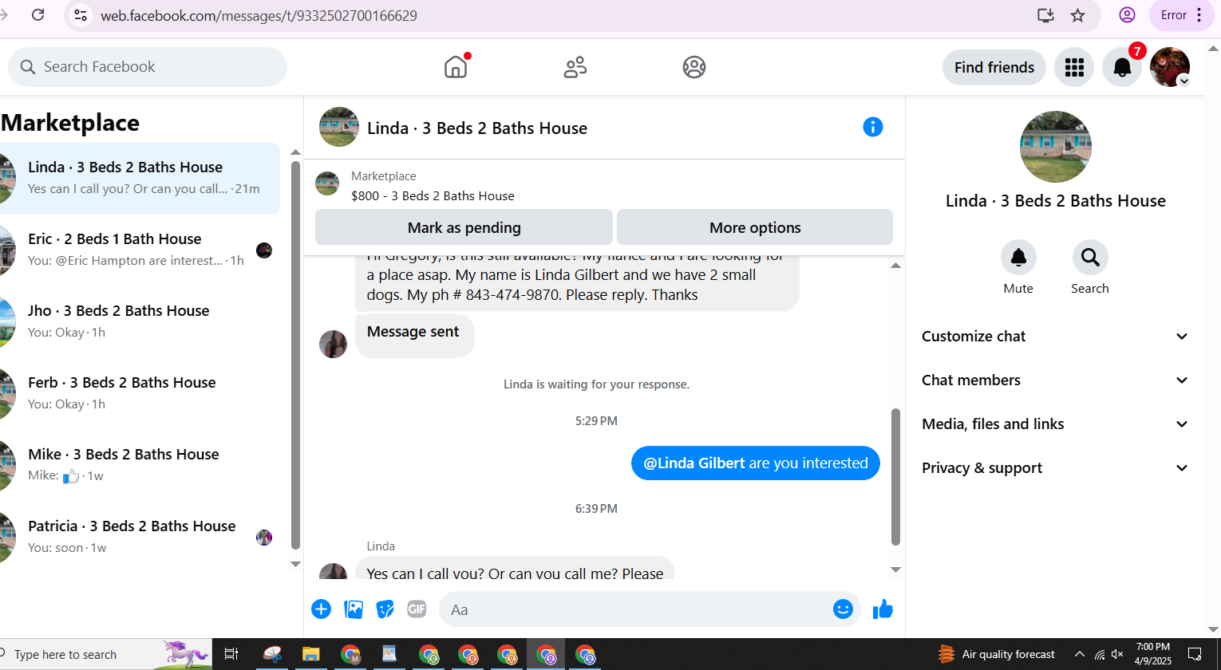
Task: Open the Facebook menu grid icon
Action: pos(1074,67)
